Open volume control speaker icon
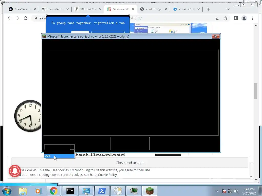 236,191
